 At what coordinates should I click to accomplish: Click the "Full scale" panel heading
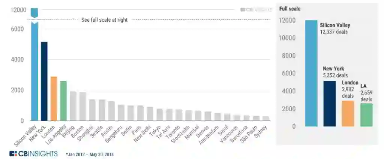click(x=290, y=9)
